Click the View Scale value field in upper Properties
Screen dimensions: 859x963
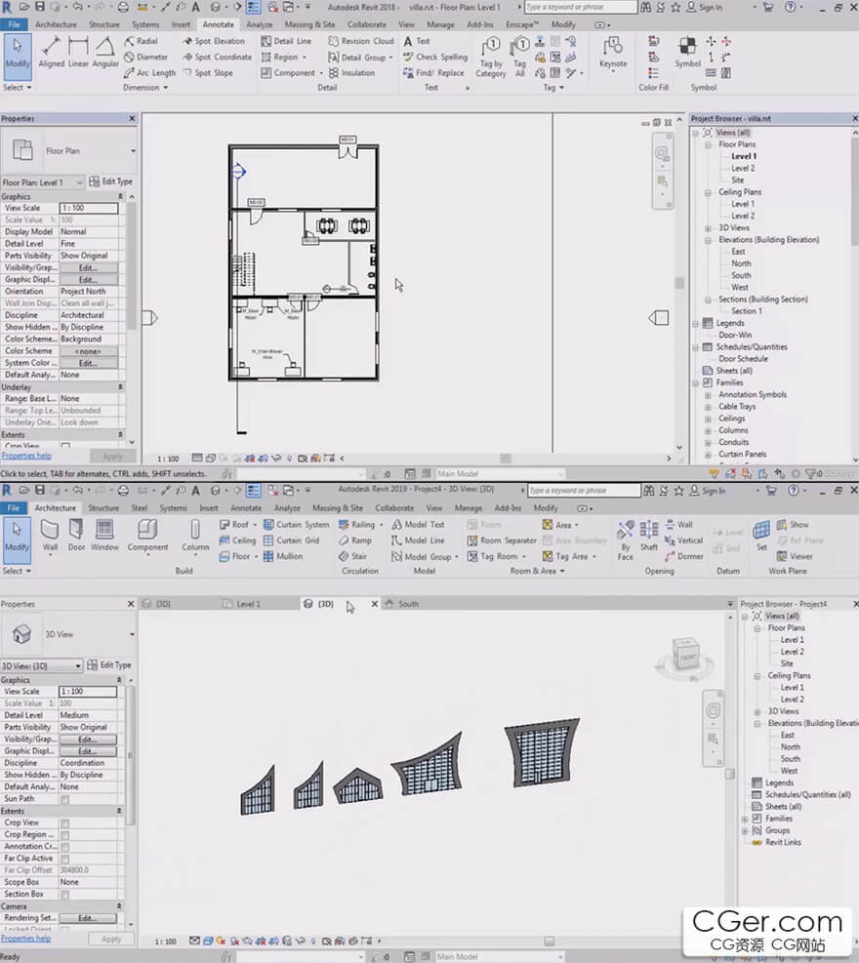tap(89, 208)
